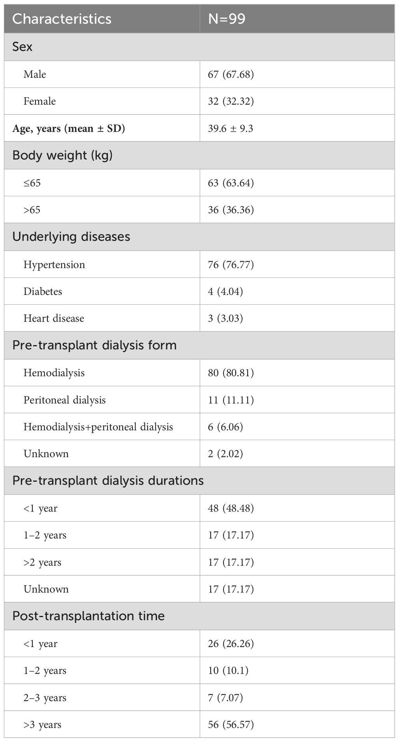The image size is (399, 742).
Task: Click the N=99 column header
Action: (x=227, y=19)
